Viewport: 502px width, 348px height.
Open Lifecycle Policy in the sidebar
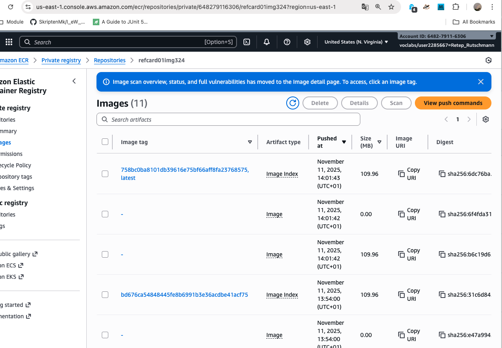click(x=15, y=165)
